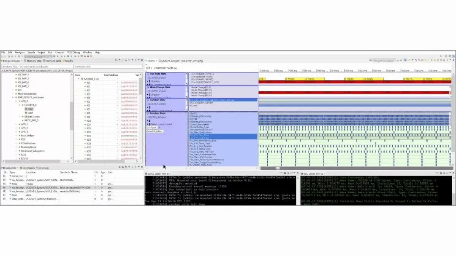The height and width of the screenshot is (256, 456).
Task: Toggle the 'time 4ms' breakpoint checkbox
Action: coord(5,195)
